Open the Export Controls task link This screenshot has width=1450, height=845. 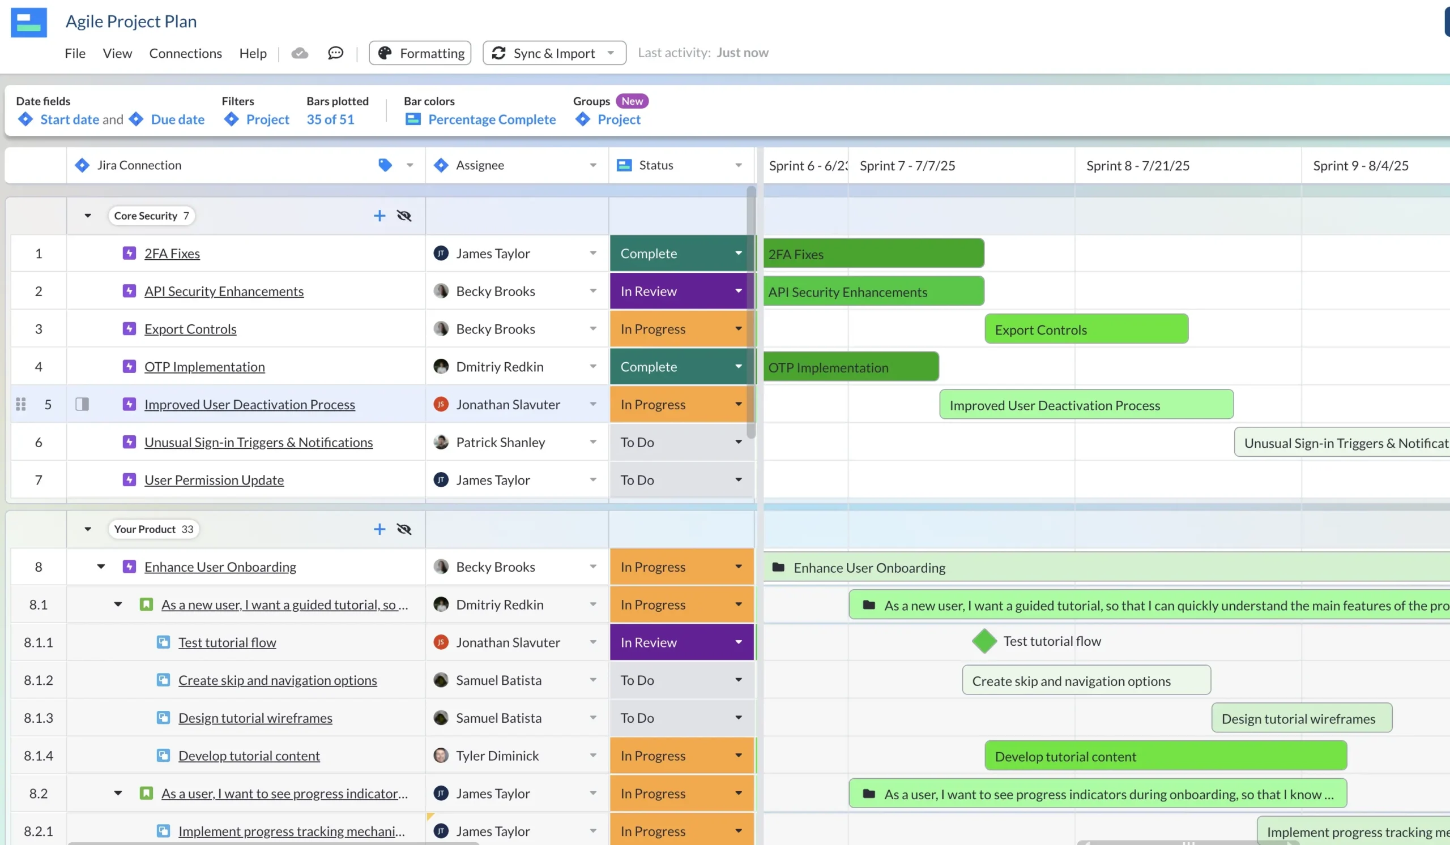point(190,329)
